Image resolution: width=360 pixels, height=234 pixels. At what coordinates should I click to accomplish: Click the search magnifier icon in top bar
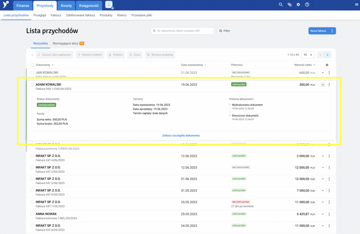[281, 5]
